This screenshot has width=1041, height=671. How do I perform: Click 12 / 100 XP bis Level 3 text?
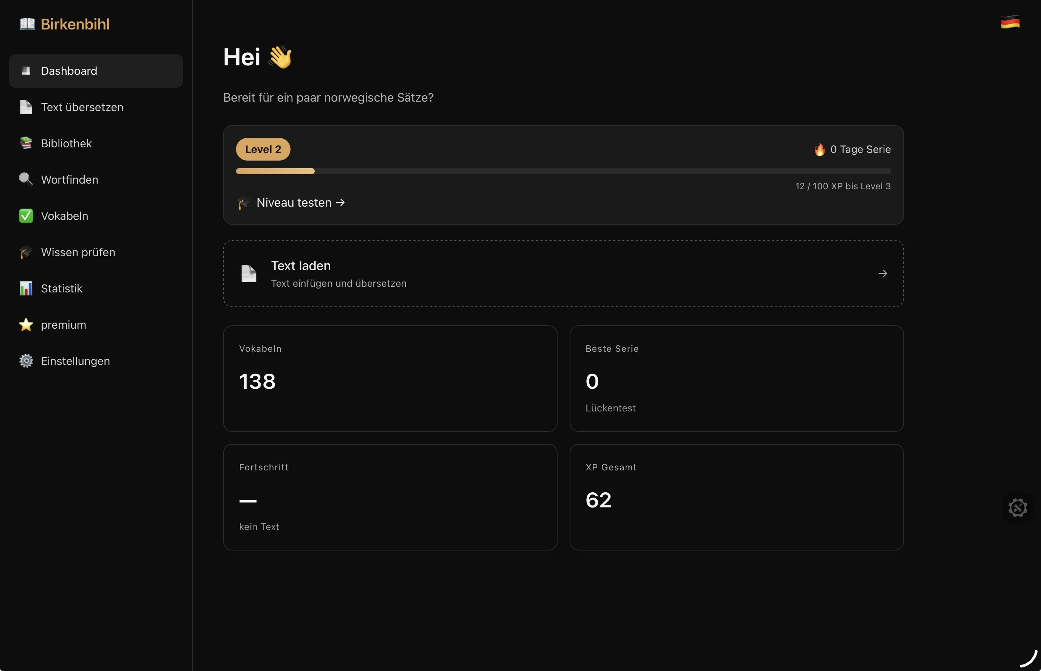(842, 186)
